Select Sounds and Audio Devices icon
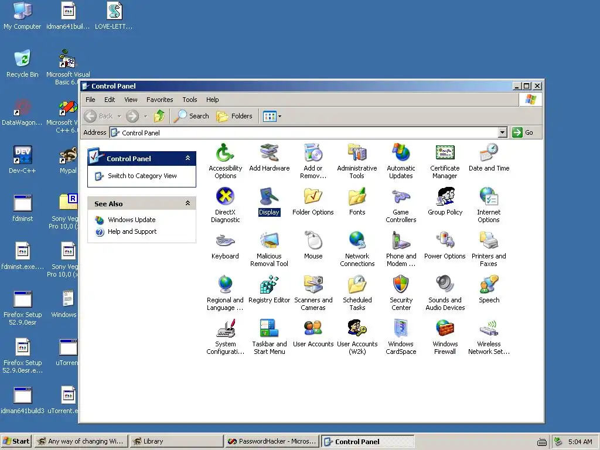Screen dimensions: 600x450 445,284
